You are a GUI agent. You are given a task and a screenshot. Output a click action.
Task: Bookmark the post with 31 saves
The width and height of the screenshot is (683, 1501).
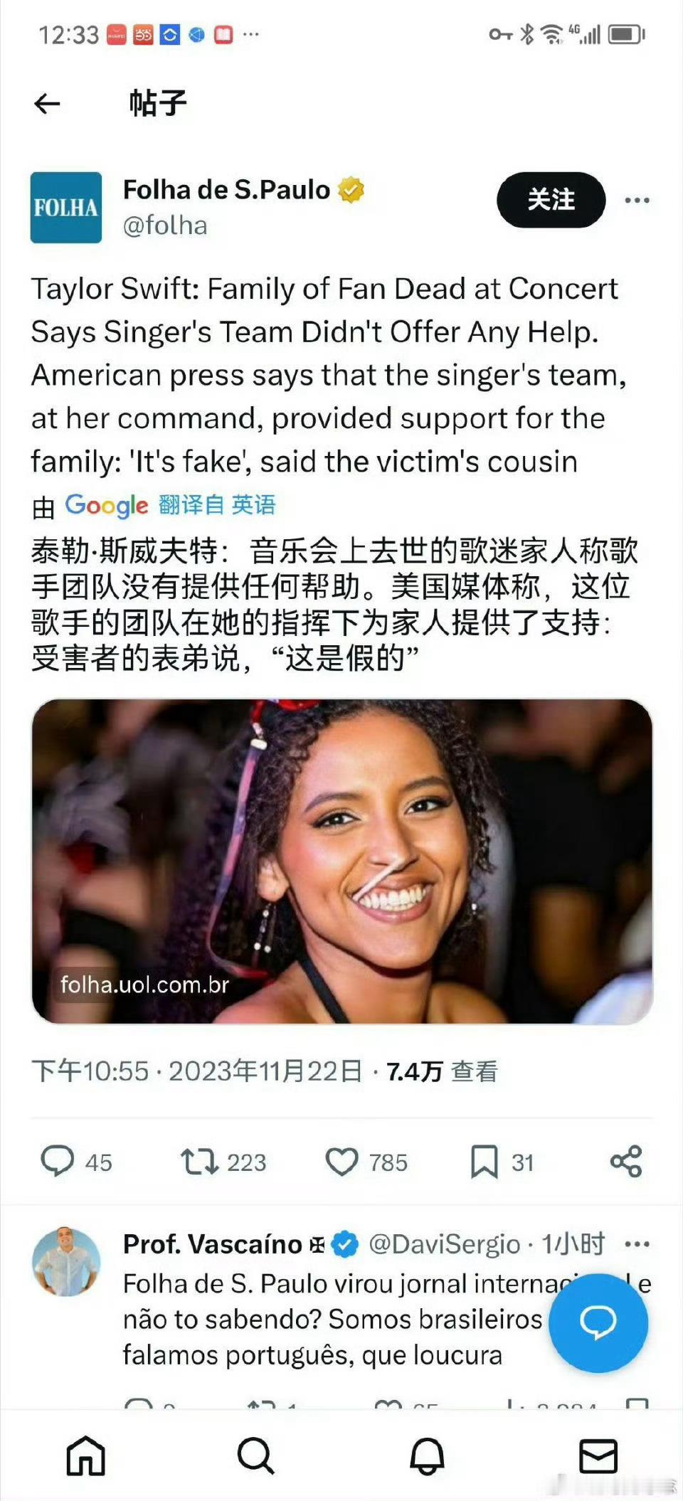click(485, 1162)
